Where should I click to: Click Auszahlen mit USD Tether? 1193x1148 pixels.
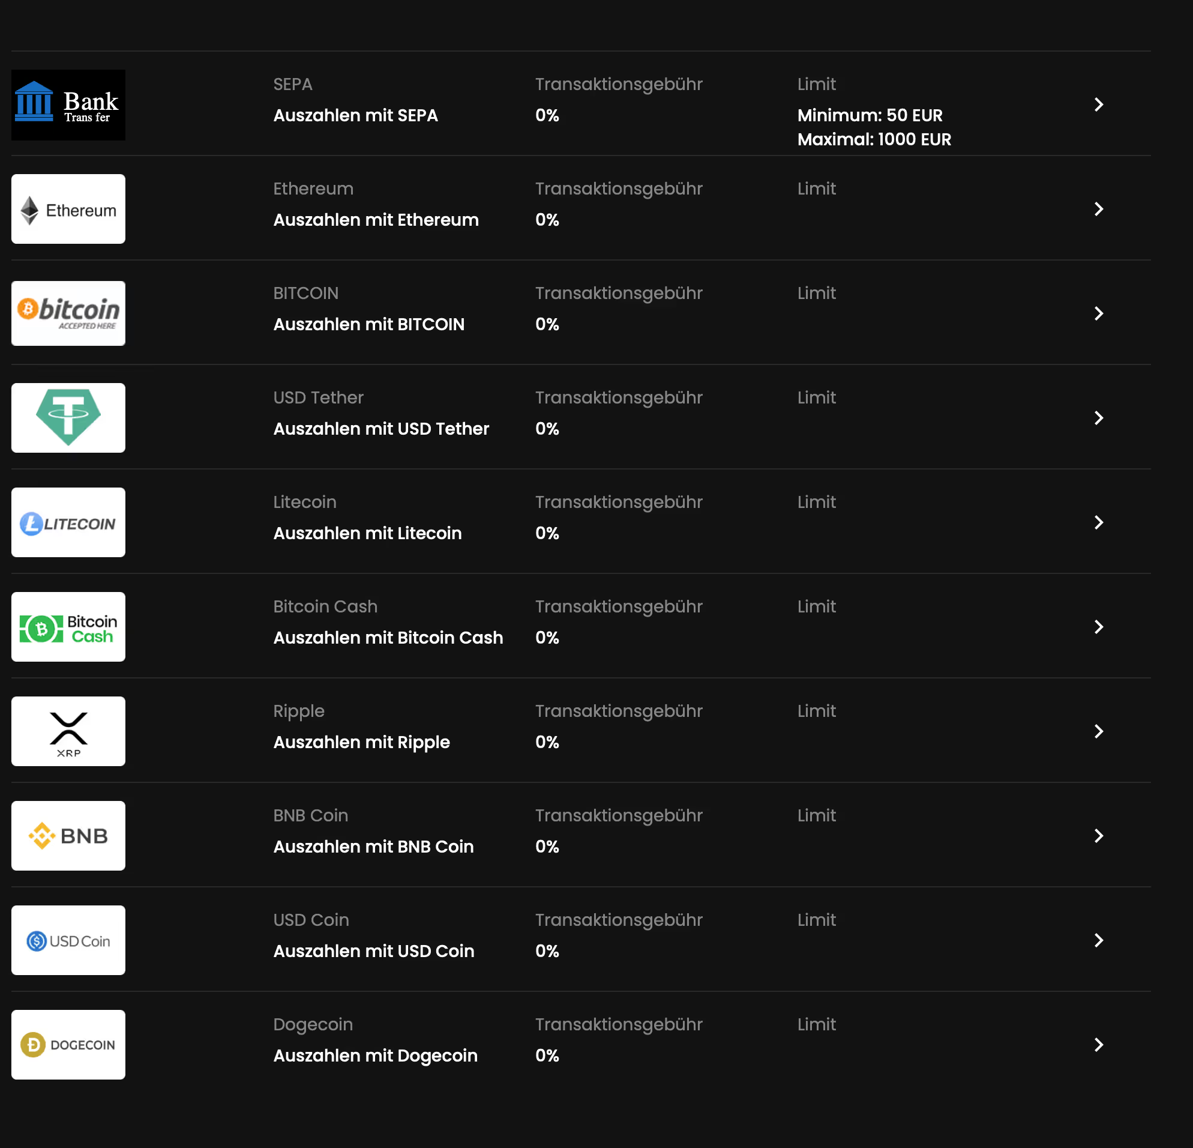(x=381, y=429)
